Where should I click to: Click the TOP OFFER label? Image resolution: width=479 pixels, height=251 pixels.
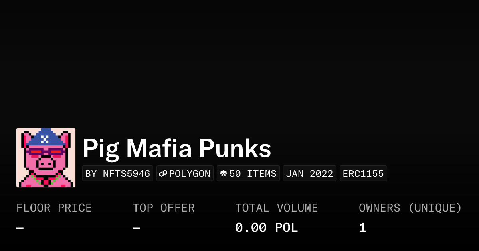click(164, 208)
